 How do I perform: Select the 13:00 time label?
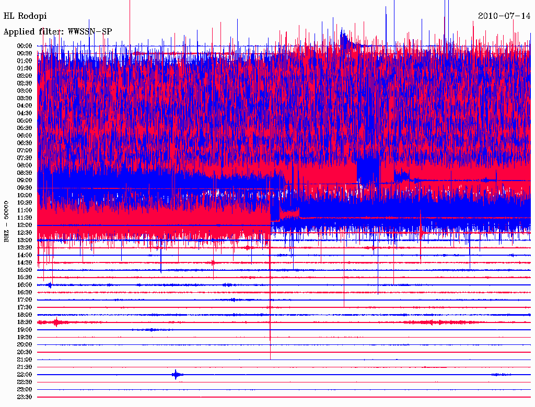[x=25, y=240]
